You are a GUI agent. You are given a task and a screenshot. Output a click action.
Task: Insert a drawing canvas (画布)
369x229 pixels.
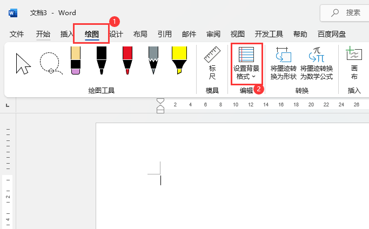tap(354, 63)
